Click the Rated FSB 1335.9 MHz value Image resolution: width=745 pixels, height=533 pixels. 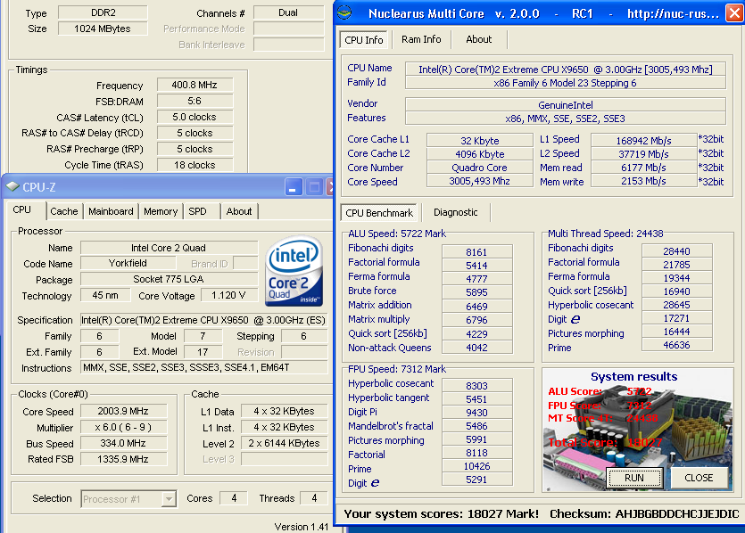click(123, 459)
